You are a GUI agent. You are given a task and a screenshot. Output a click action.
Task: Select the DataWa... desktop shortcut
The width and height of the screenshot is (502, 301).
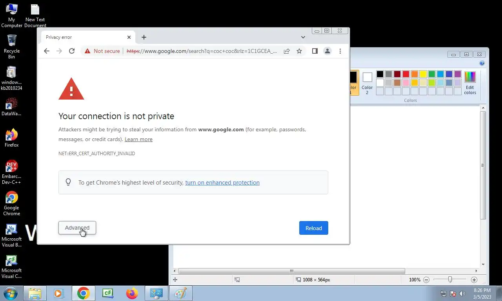pos(12,107)
